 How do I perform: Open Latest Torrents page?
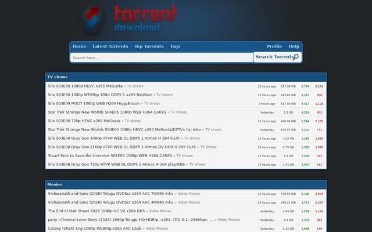(110, 46)
